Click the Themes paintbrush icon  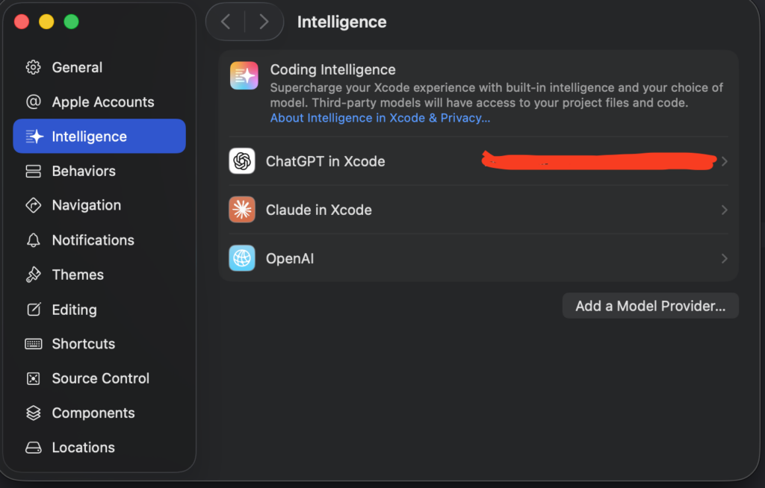34,275
